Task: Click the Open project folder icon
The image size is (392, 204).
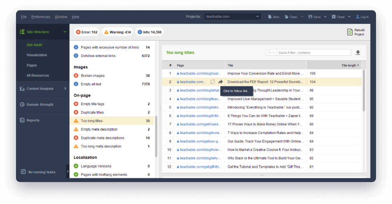Action: pyautogui.click(x=286, y=17)
